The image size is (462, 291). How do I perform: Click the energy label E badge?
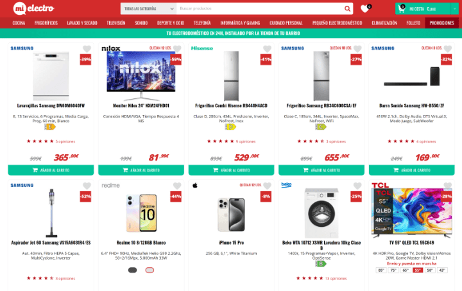(50, 127)
